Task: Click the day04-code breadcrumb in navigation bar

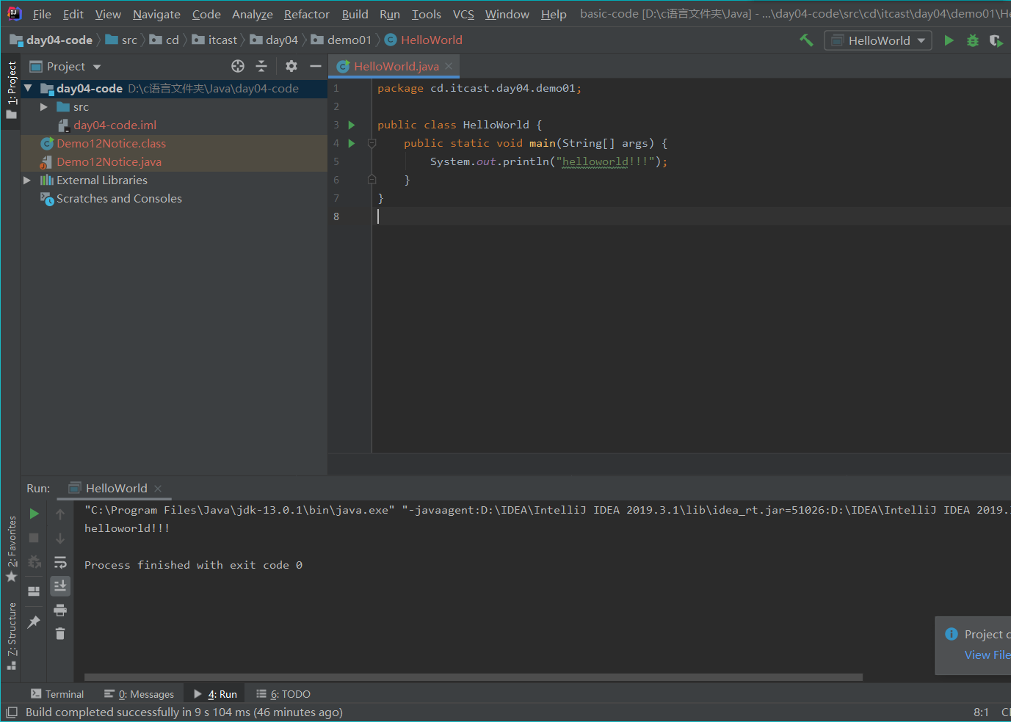Action: 51,40
